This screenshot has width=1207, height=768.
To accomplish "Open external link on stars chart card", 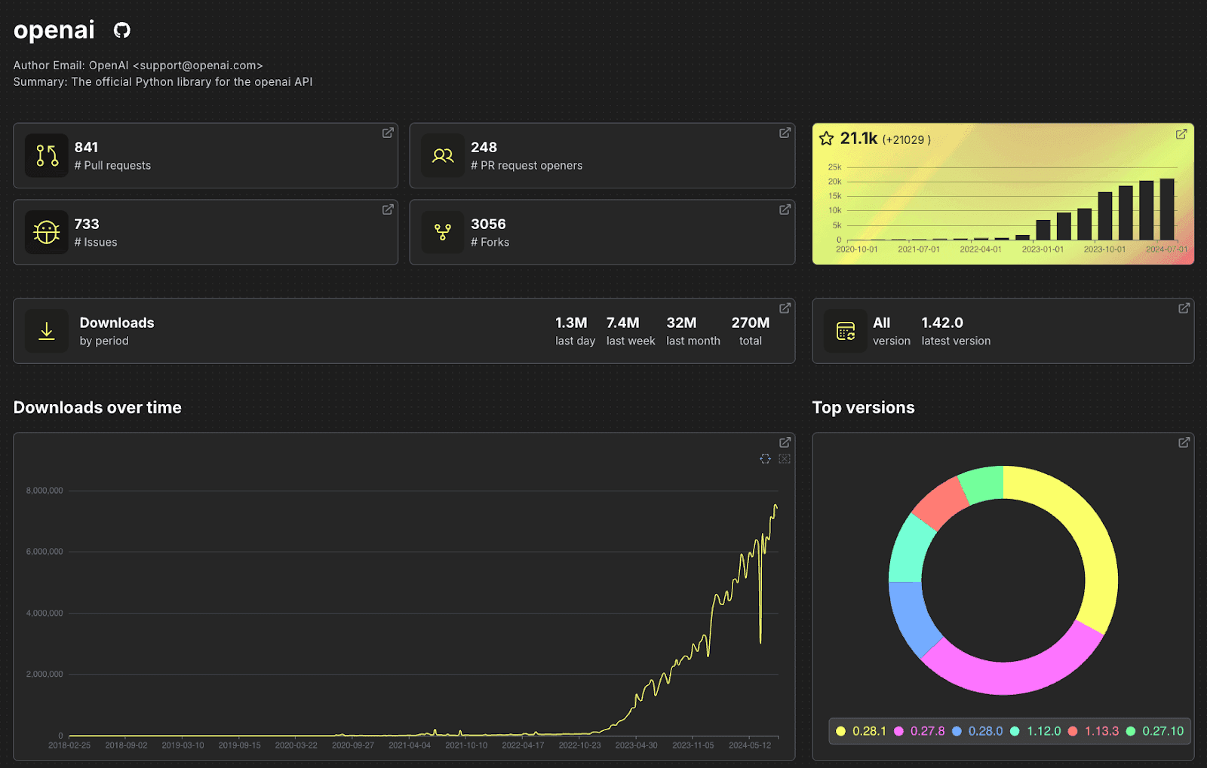I will (x=1181, y=134).
